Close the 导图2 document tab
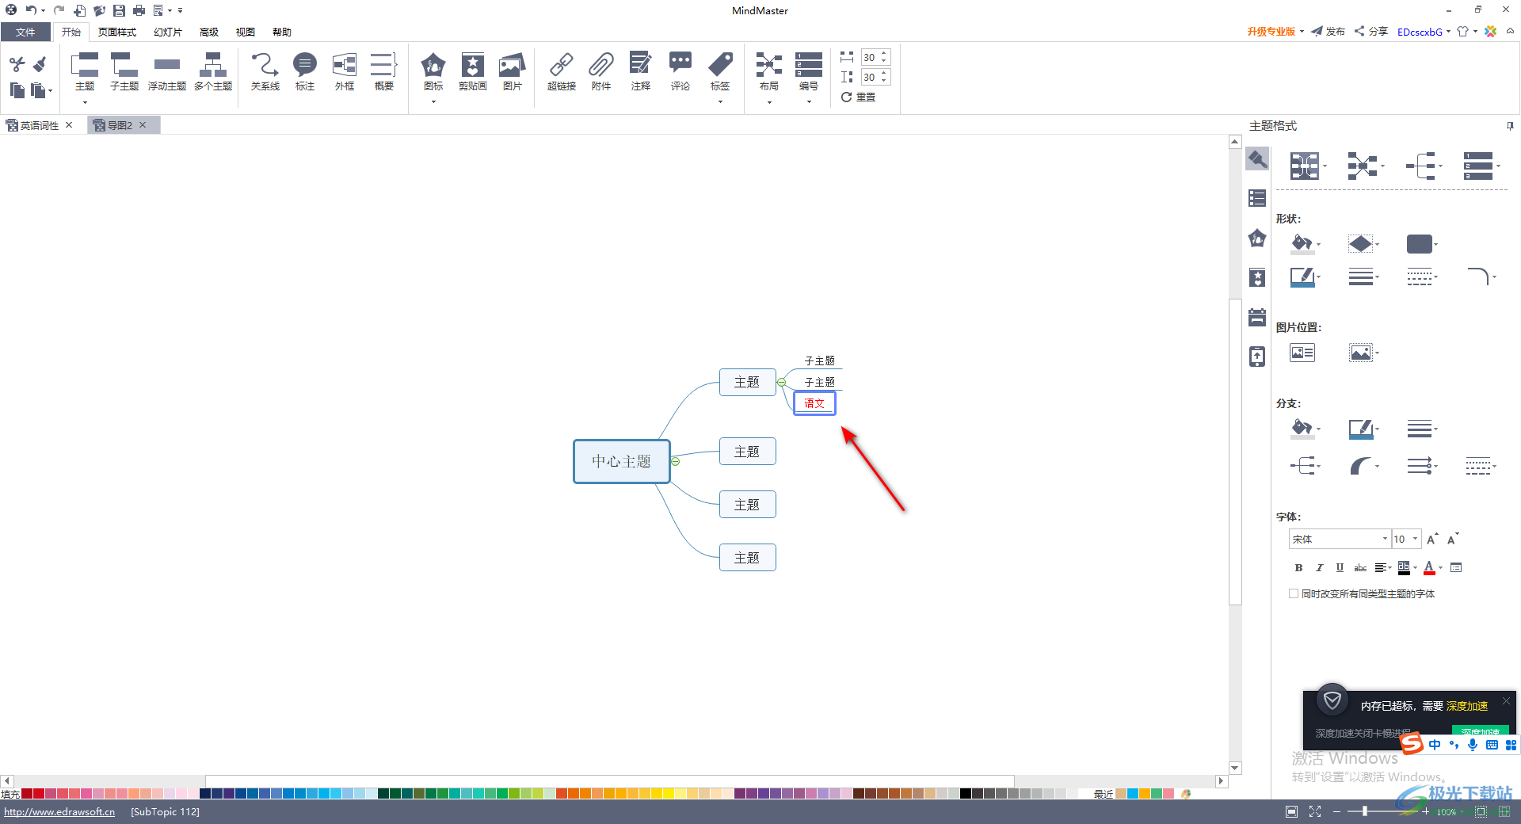The image size is (1521, 824). [x=143, y=125]
